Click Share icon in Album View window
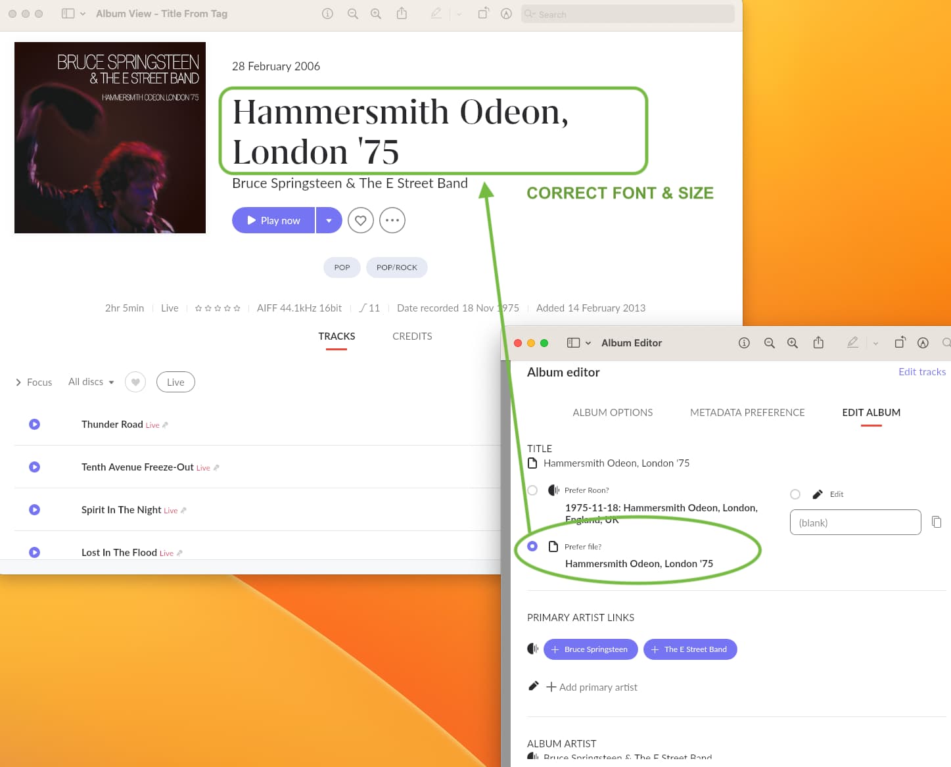The image size is (951, 767). pos(402,13)
